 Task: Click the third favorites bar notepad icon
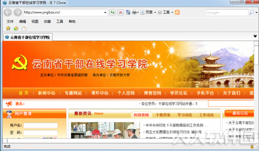pyautogui.click(x=24, y=28)
